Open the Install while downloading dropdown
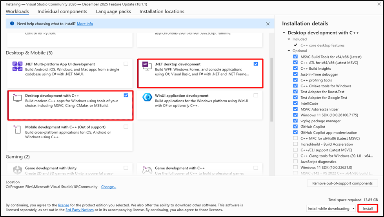The height and width of the screenshot is (217, 384). (331, 208)
